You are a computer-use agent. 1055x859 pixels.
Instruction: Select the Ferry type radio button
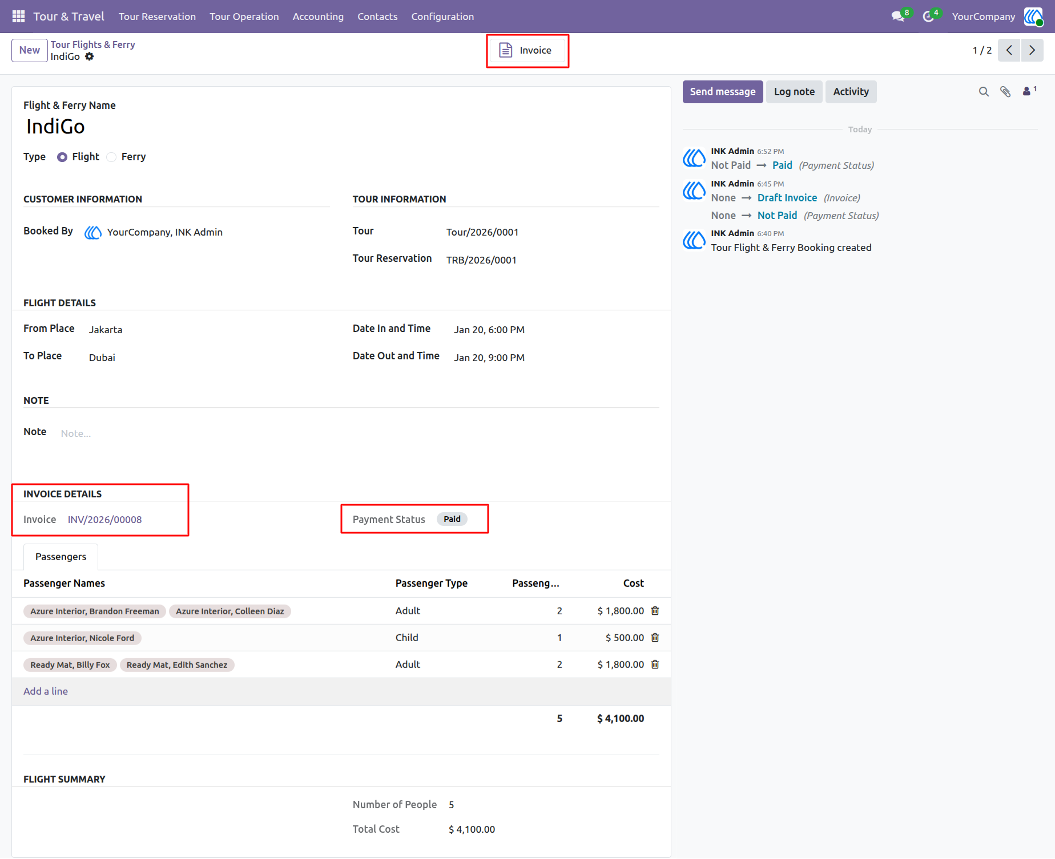pos(111,157)
